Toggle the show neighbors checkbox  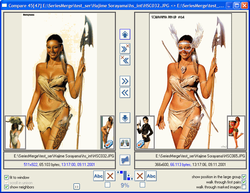click(6, 187)
